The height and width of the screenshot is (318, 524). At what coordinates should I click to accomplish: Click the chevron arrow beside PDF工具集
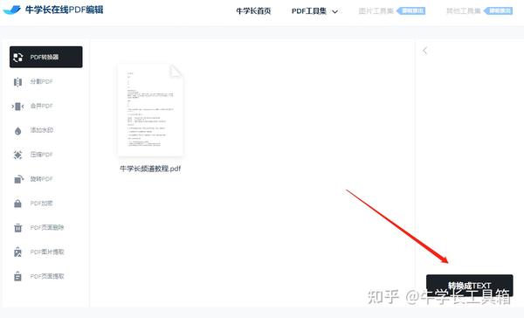pyautogui.click(x=334, y=11)
